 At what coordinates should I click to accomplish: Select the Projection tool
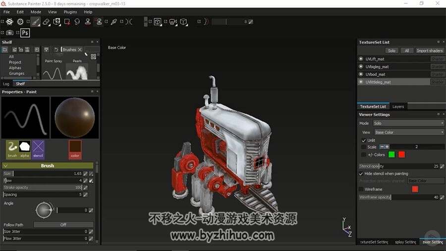click(56, 22)
